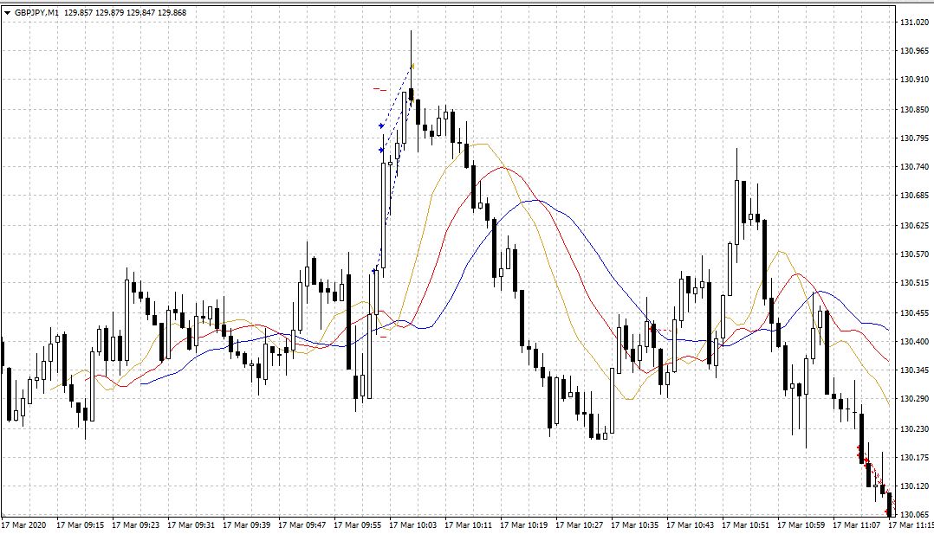Select the time label 17 Mar 11:15
The width and height of the screenshot is (934, 534).
click(x=911, y=525)
